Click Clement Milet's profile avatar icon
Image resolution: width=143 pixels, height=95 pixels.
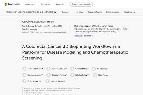(x=72, y=69)
